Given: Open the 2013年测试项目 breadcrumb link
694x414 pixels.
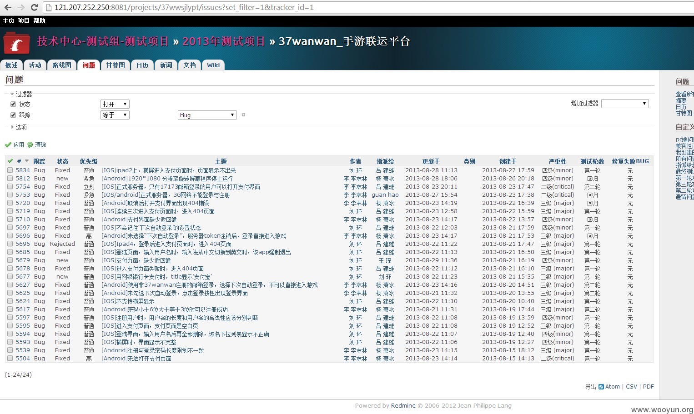Looking at the screenshot, I should pyautogui.click(x=223, y=41).
